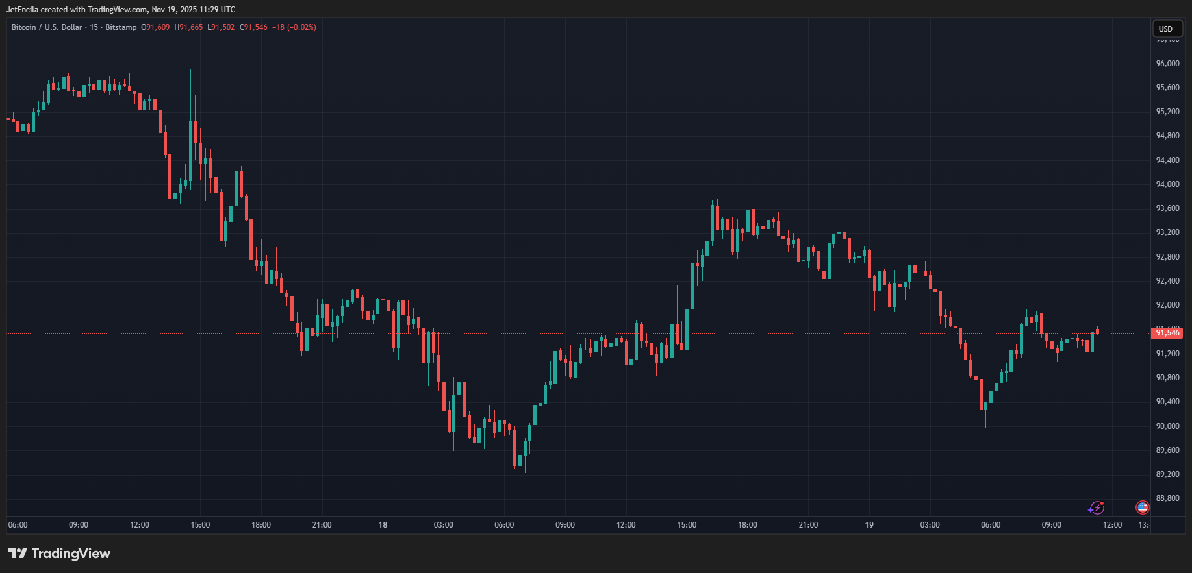Click the red −18 (−0.02%) change value

[x=294, y=27]
